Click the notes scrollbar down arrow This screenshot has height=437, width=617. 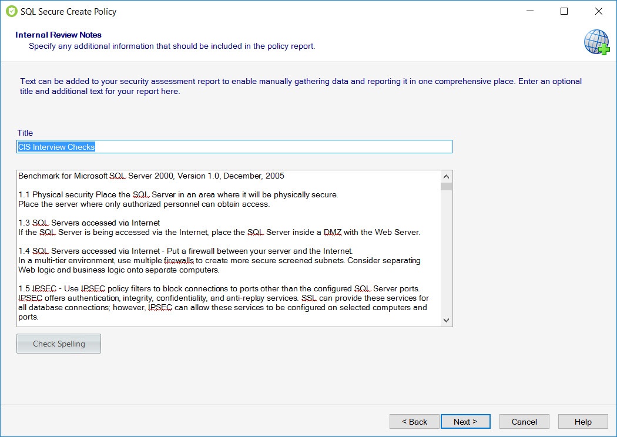[446, 320]
